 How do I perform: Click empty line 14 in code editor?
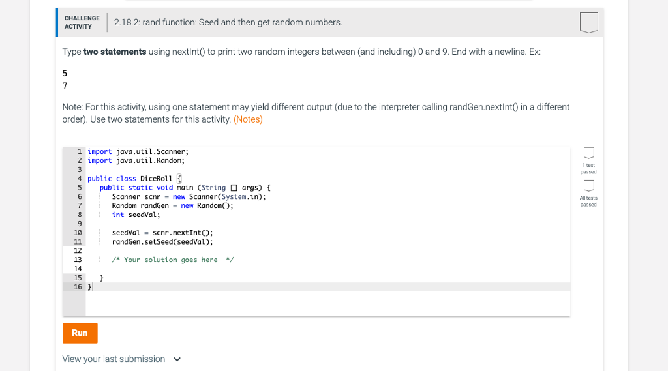tap(328, 269)
